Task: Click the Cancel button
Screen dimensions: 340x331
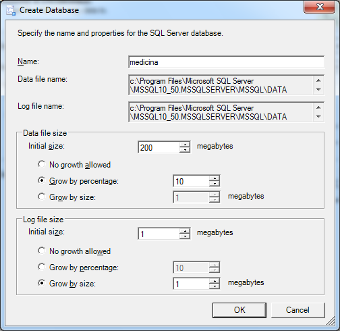Action: pyautogui.click(x=297, y=310)
